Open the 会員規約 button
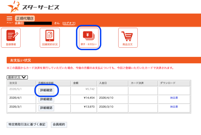Image resolution: width=201 pixels, height=135 pixels. coord(59,124)
